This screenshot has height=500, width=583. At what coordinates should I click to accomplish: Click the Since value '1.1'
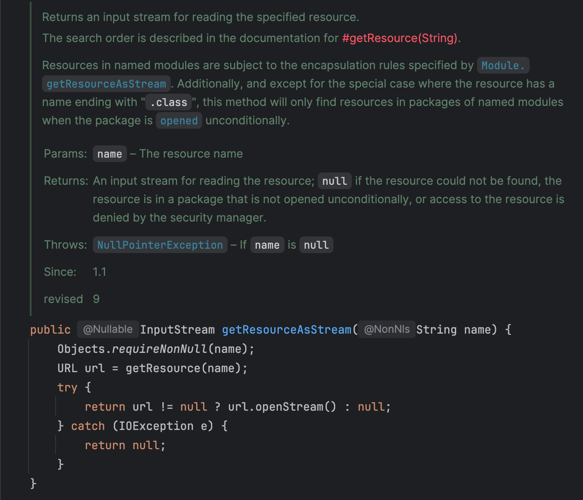[x=99, y=272]
